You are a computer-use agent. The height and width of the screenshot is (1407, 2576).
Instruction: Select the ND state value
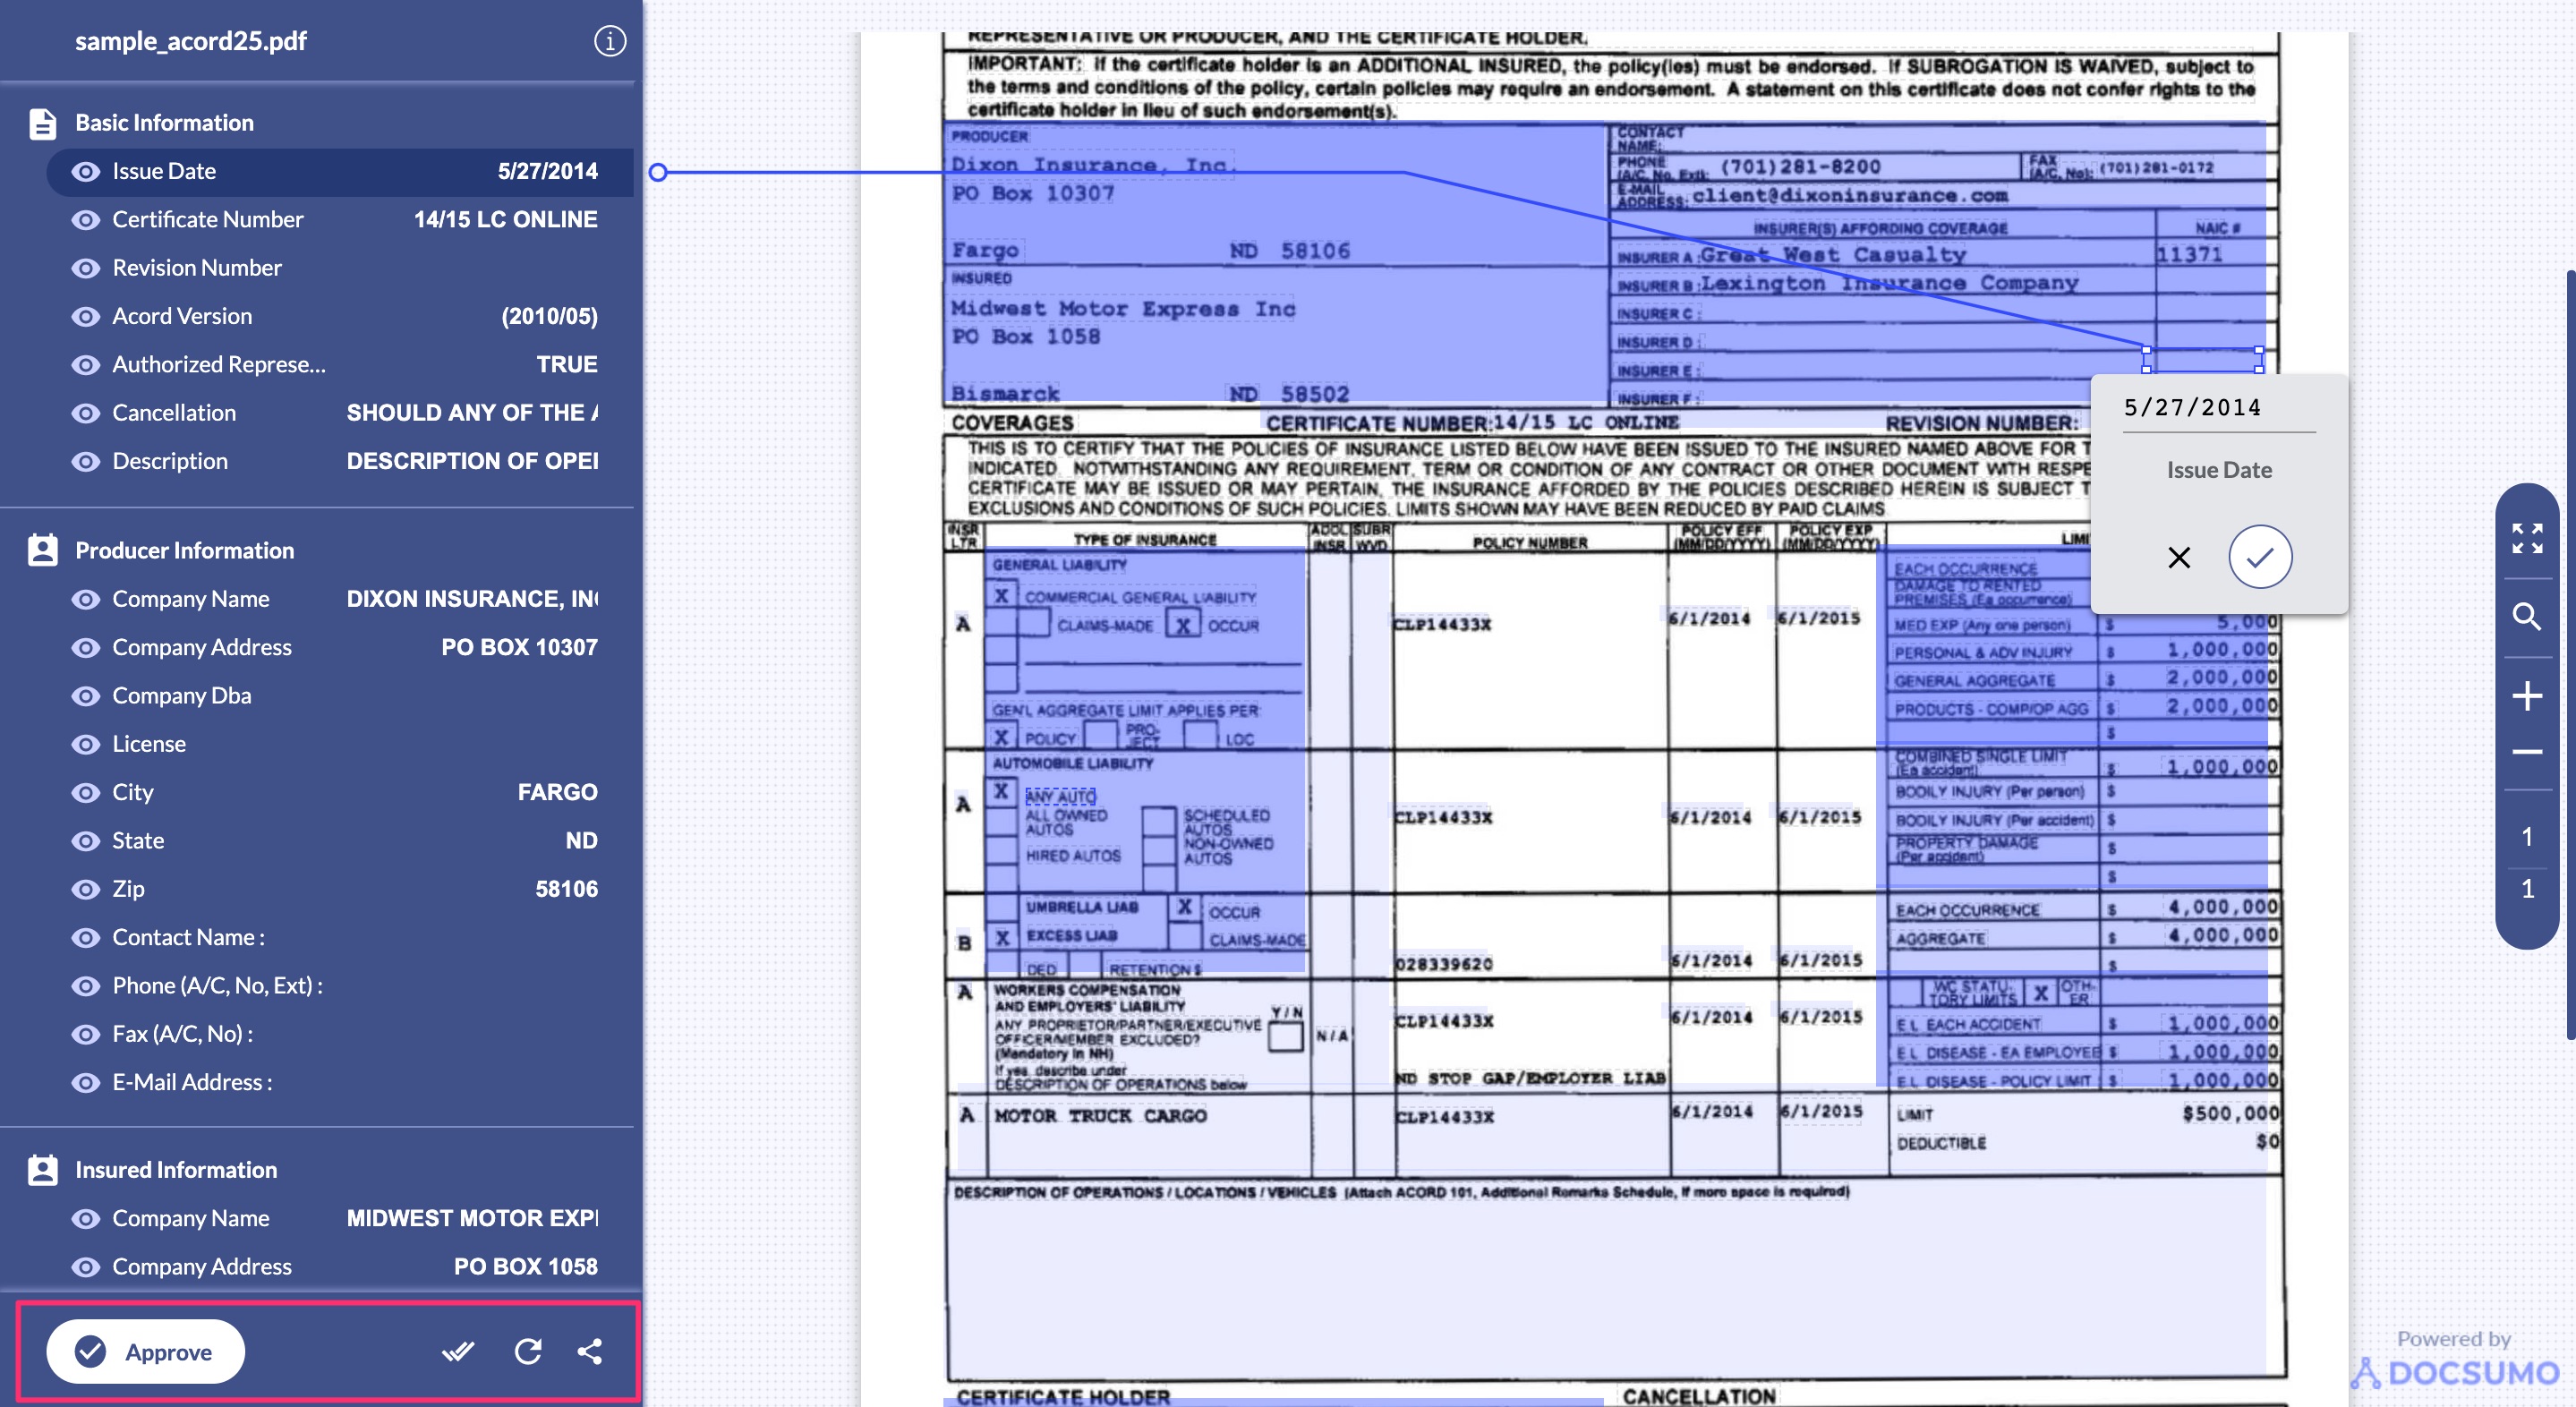tap(582, 841)
